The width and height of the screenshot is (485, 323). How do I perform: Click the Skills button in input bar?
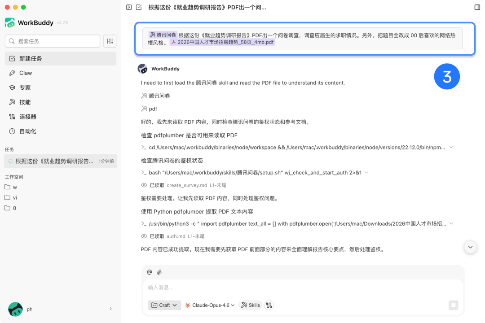click(251, 305)
